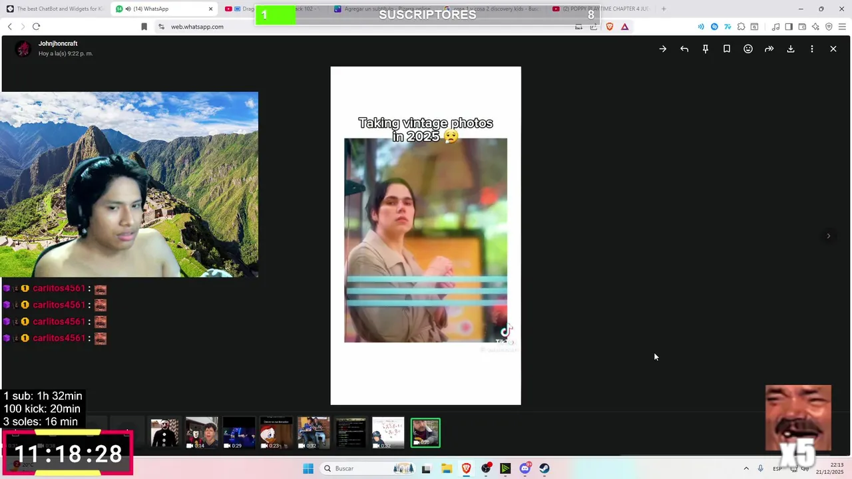Click the share page icon in address bar
Viewport: 852px width, 479px height.
click(593, 27)
